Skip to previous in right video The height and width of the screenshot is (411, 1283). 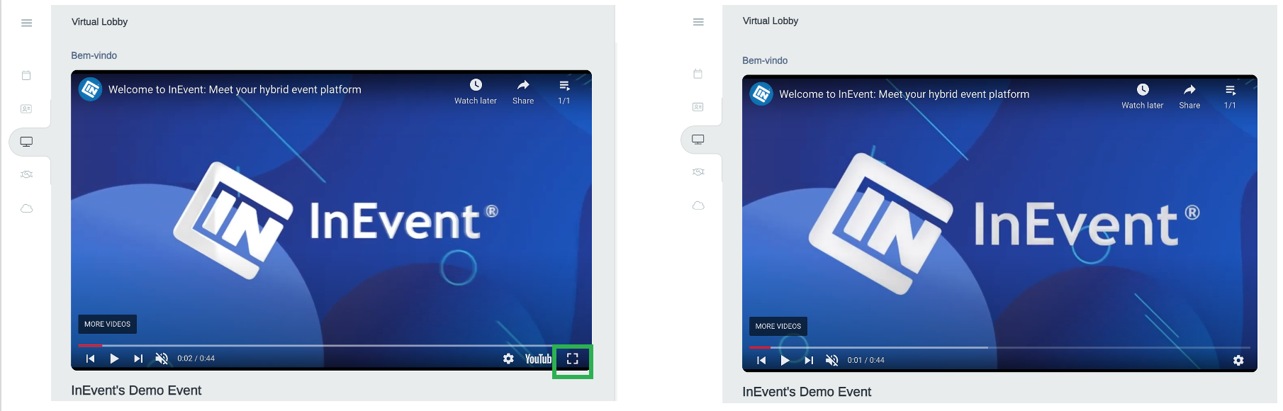click(761, 360)
